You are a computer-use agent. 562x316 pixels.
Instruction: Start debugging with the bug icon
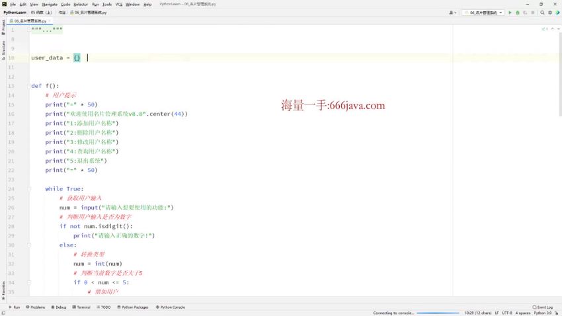[x=517, y=13]
